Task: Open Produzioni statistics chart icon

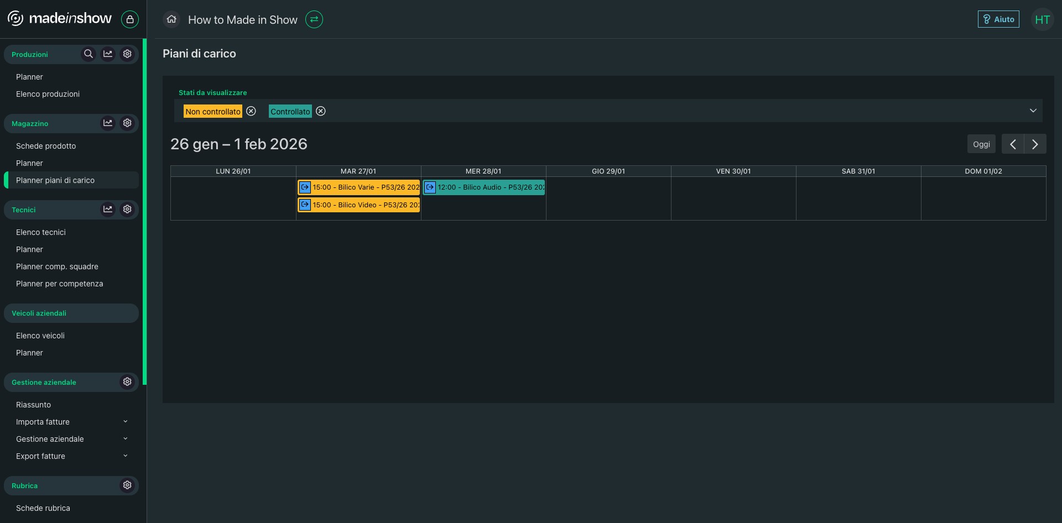Action: coord(108,54)
